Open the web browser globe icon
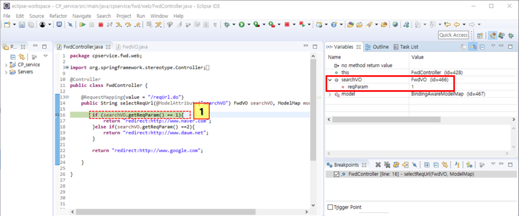The height and width of the screenshot is (216, 519). click(395, 24)
